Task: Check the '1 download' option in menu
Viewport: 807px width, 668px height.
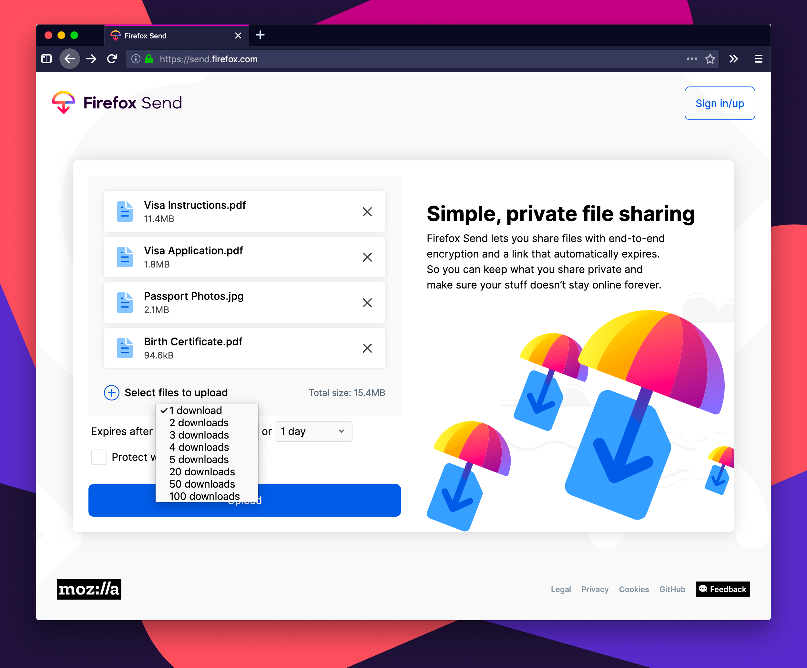Action: click(196, 410)
